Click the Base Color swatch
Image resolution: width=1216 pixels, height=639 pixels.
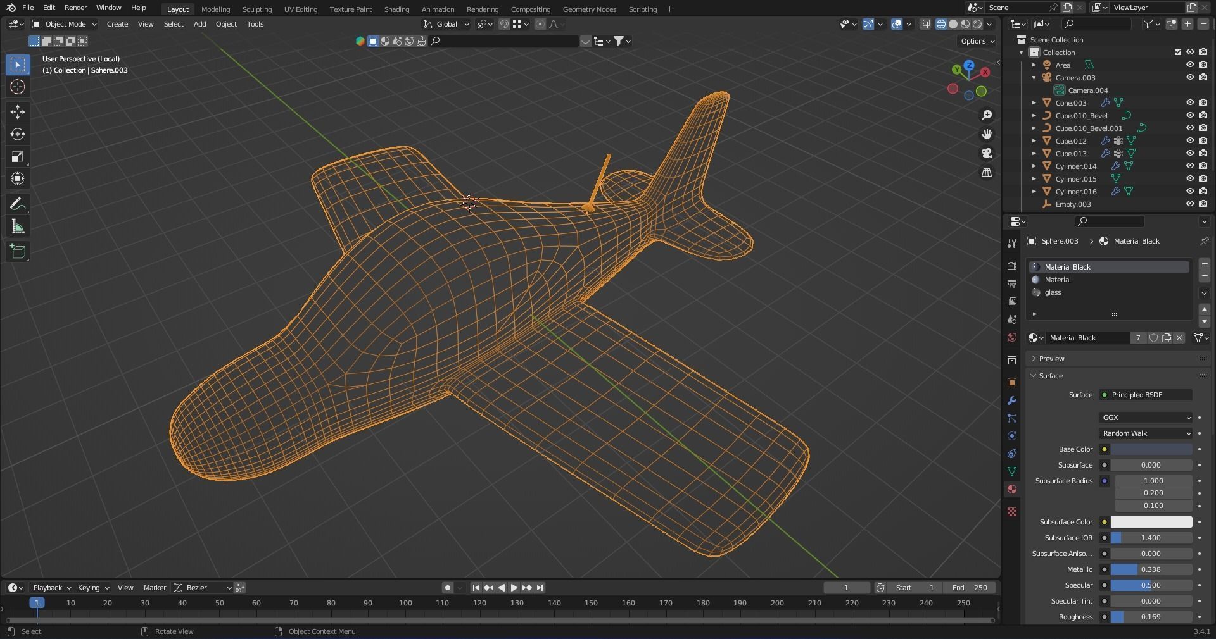(x=1151, y=449)
